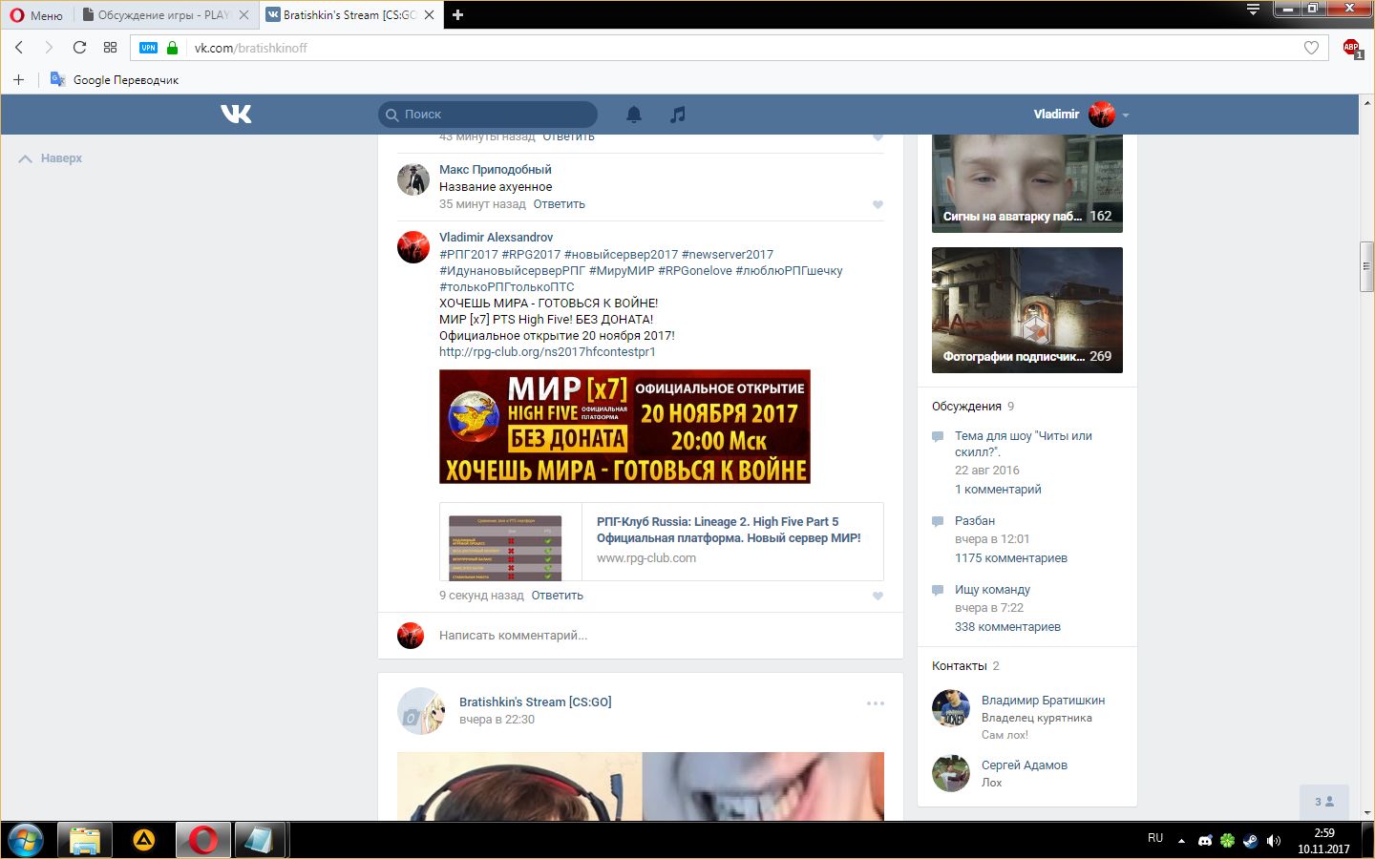This screenshot has width=1375, height=859.
Task: Click the green secure lock icon
Action: [172, 48]
